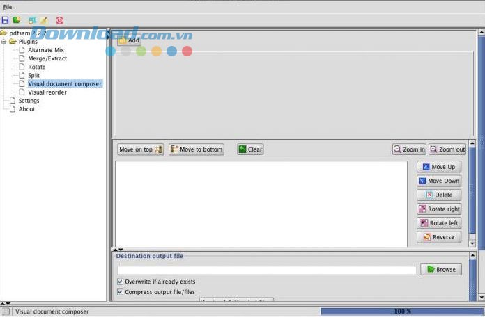
Task: Click the Delete button
Action: point(439,195)
